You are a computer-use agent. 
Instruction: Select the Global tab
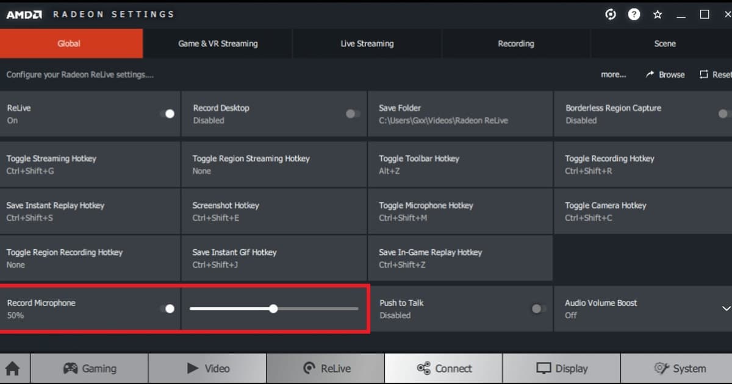pyautogui.click(x=71, y=44)
